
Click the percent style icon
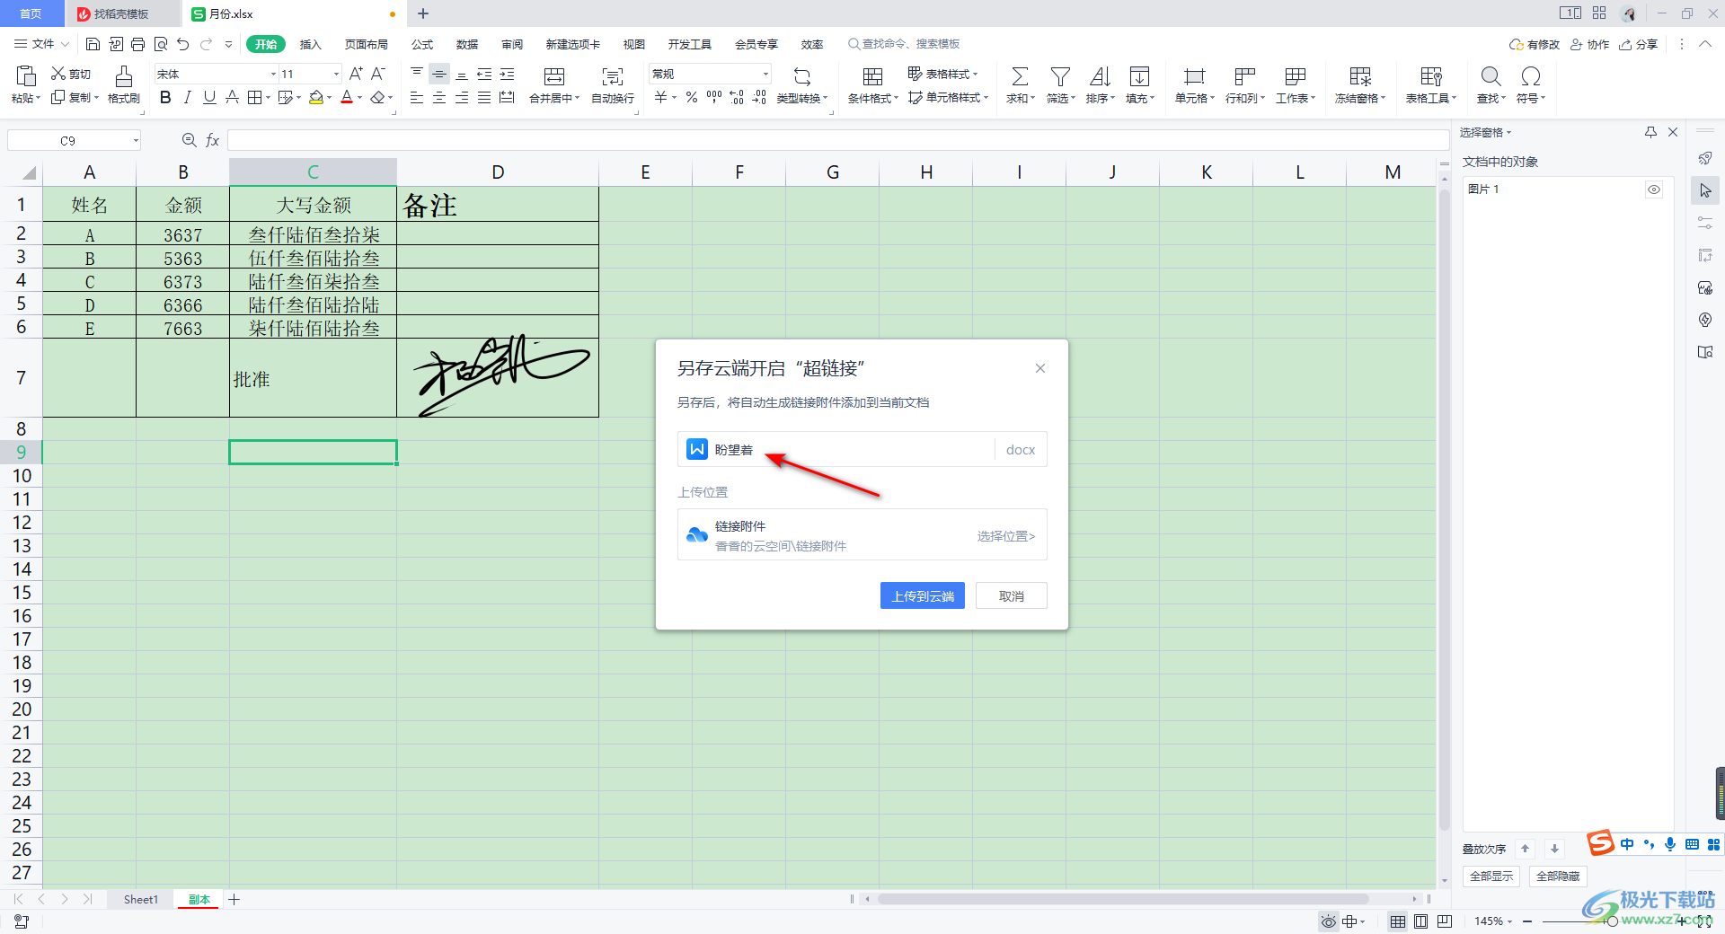[692, 97]
